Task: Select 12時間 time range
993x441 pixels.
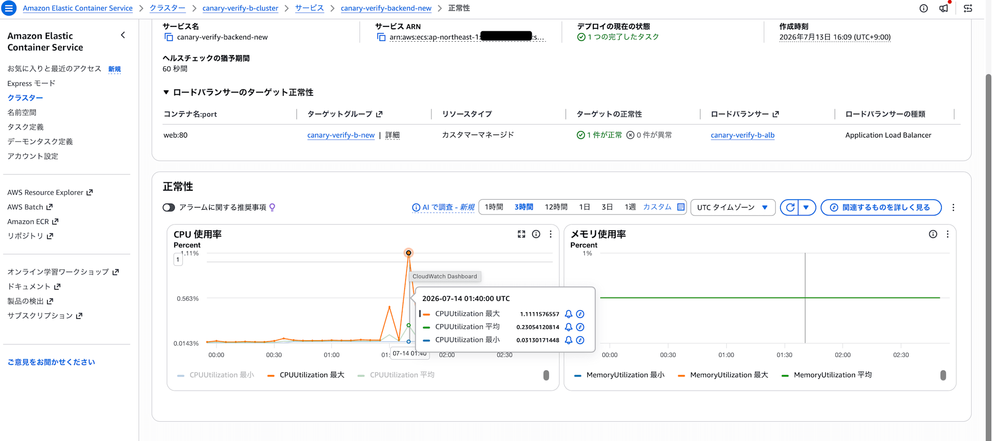Action: (556, 207)
